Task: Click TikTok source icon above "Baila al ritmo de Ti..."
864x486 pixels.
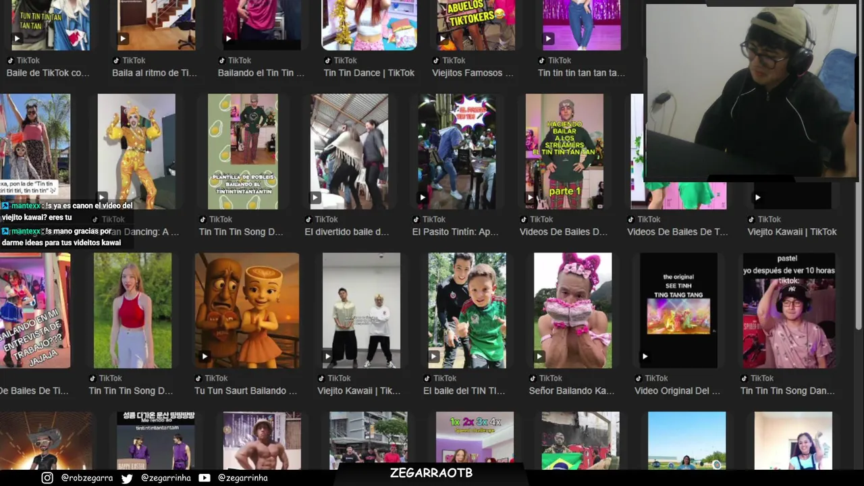Action: pos(115,61)
